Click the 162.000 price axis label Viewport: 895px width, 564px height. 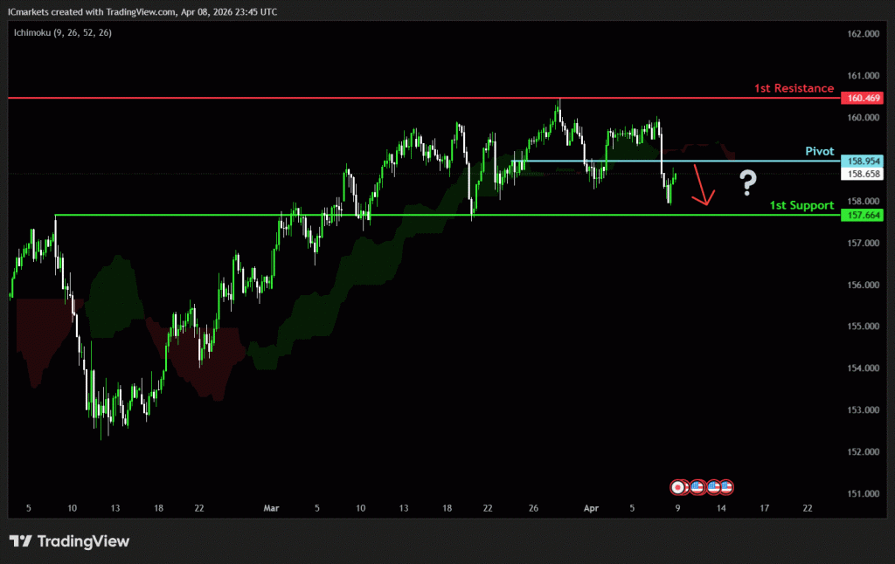pos(863,34)
